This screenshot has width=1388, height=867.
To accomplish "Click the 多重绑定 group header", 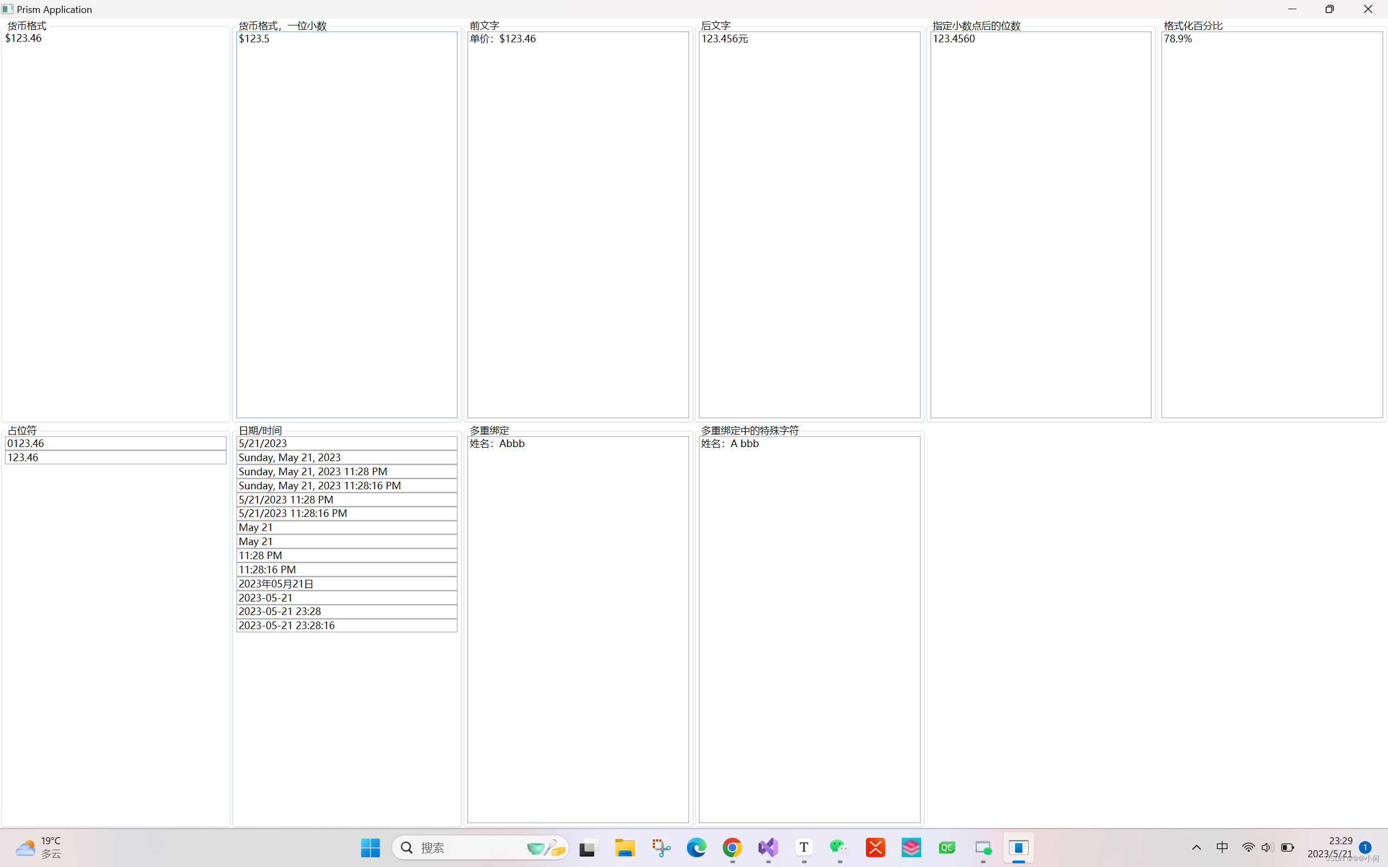I will (489, 431).
